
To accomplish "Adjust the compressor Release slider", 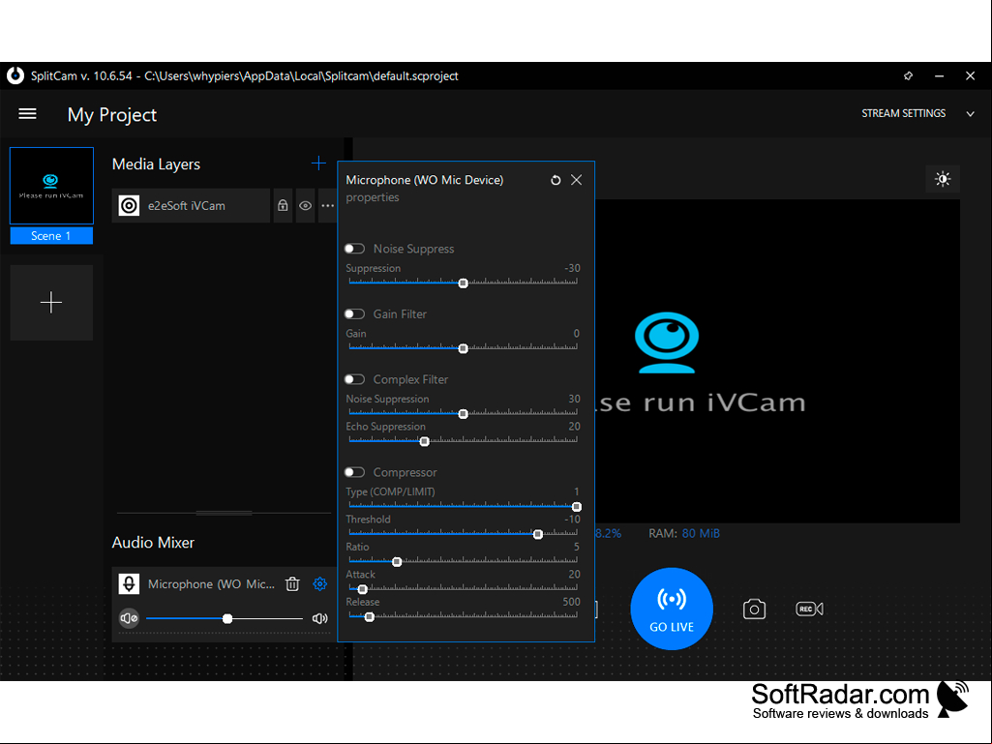I will tap(464, 617).
